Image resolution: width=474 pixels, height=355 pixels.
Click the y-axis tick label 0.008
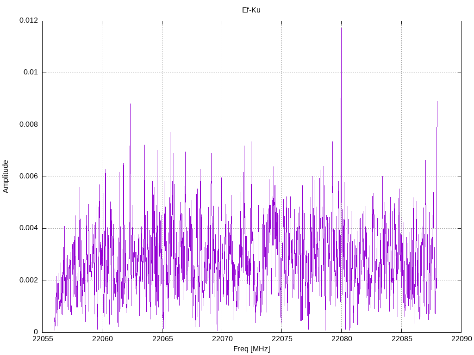[29, 124]
